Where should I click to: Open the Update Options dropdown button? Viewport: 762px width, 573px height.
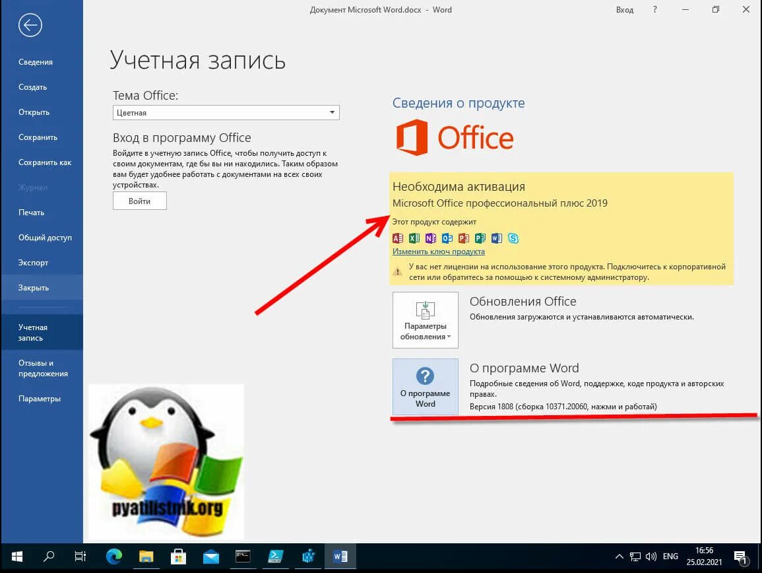coord(426,320)
